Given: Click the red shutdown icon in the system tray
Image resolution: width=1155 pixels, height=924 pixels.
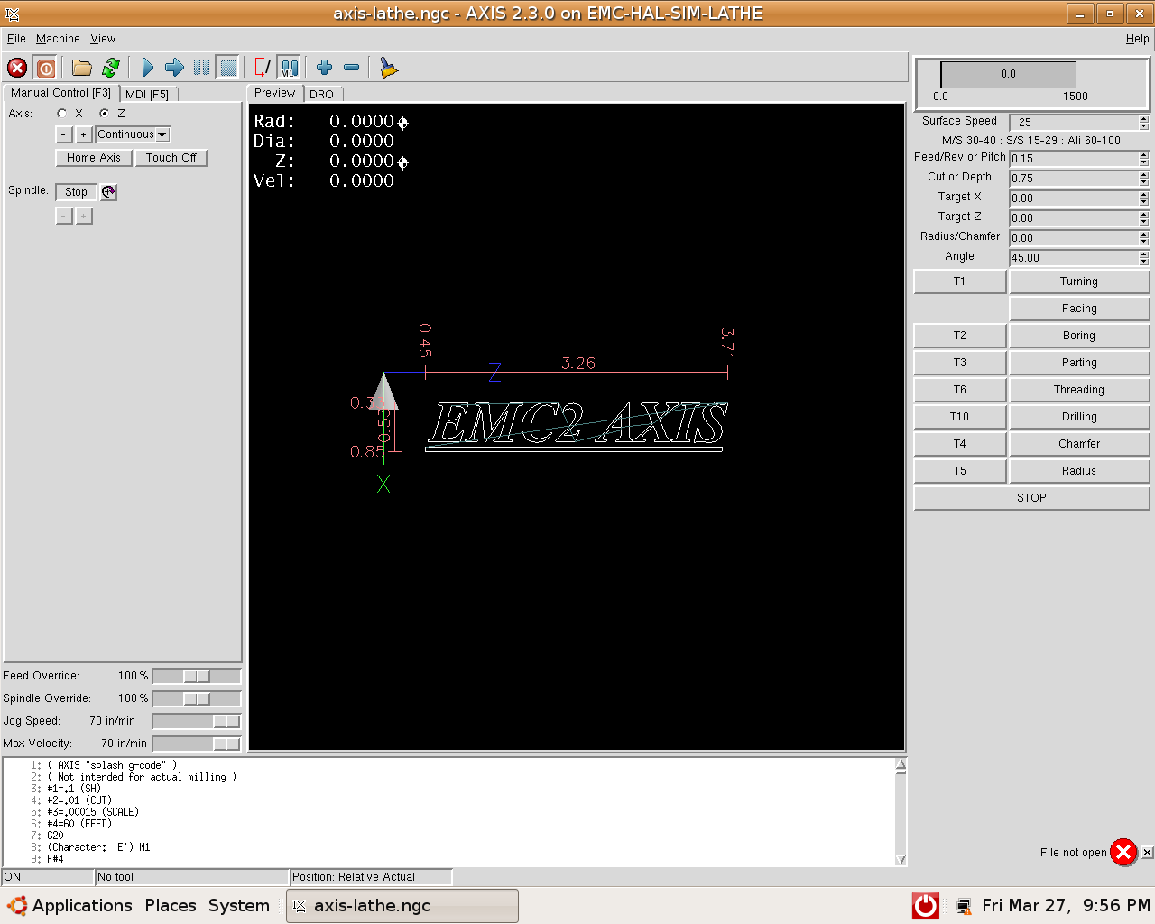Looking at the screenshot, I should tap(926, 906).
